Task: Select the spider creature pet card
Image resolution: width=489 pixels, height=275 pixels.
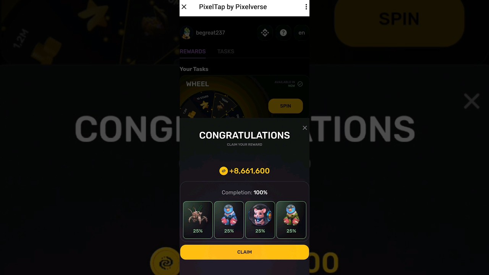Action: coord(198,220)
